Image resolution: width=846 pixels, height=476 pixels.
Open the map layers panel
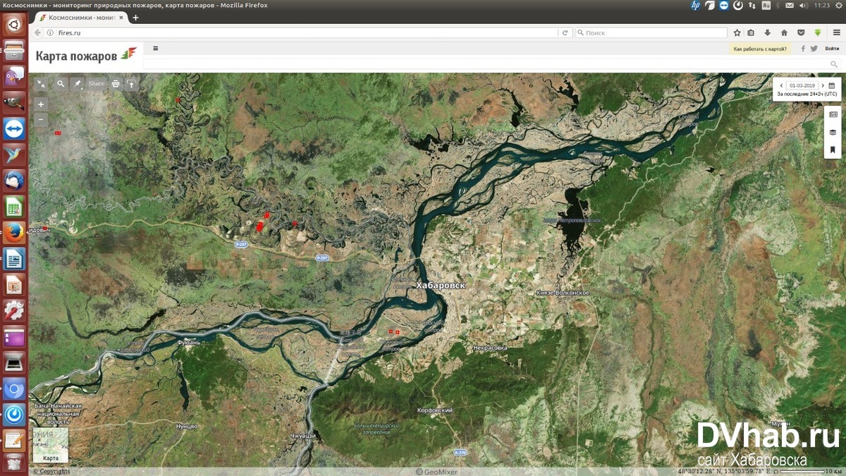[x=833, y=132]
